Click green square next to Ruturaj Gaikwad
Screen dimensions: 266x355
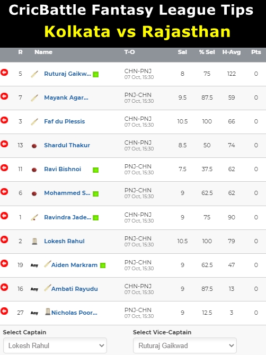tap(96, 74)
